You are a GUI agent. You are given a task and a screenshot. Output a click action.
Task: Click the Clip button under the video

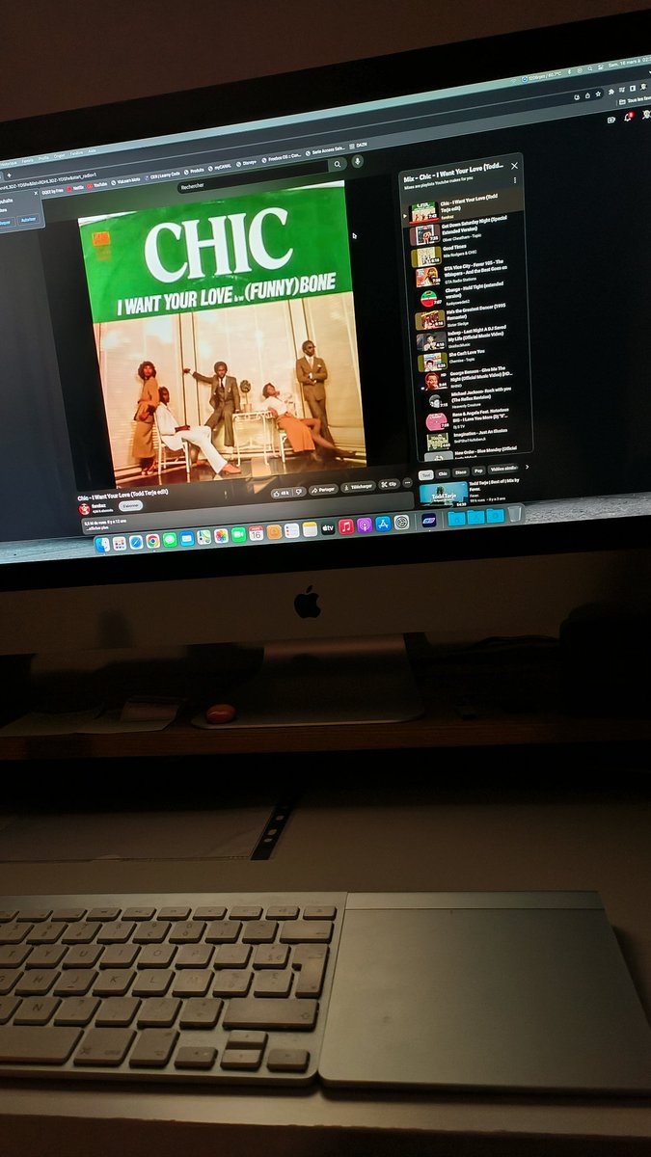(x=390, y=486)
